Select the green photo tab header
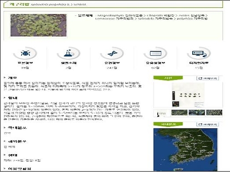 [168, 78]
